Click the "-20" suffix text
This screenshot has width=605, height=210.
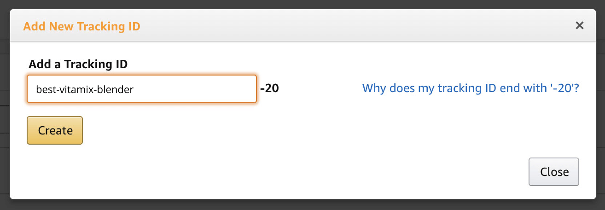[270, 88]
